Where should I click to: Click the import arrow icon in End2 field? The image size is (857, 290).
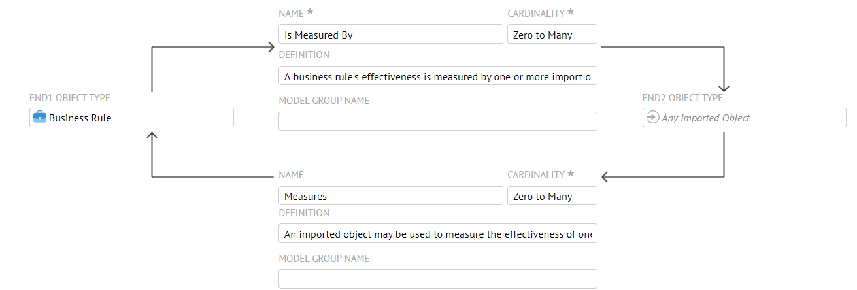coord(652,118)
